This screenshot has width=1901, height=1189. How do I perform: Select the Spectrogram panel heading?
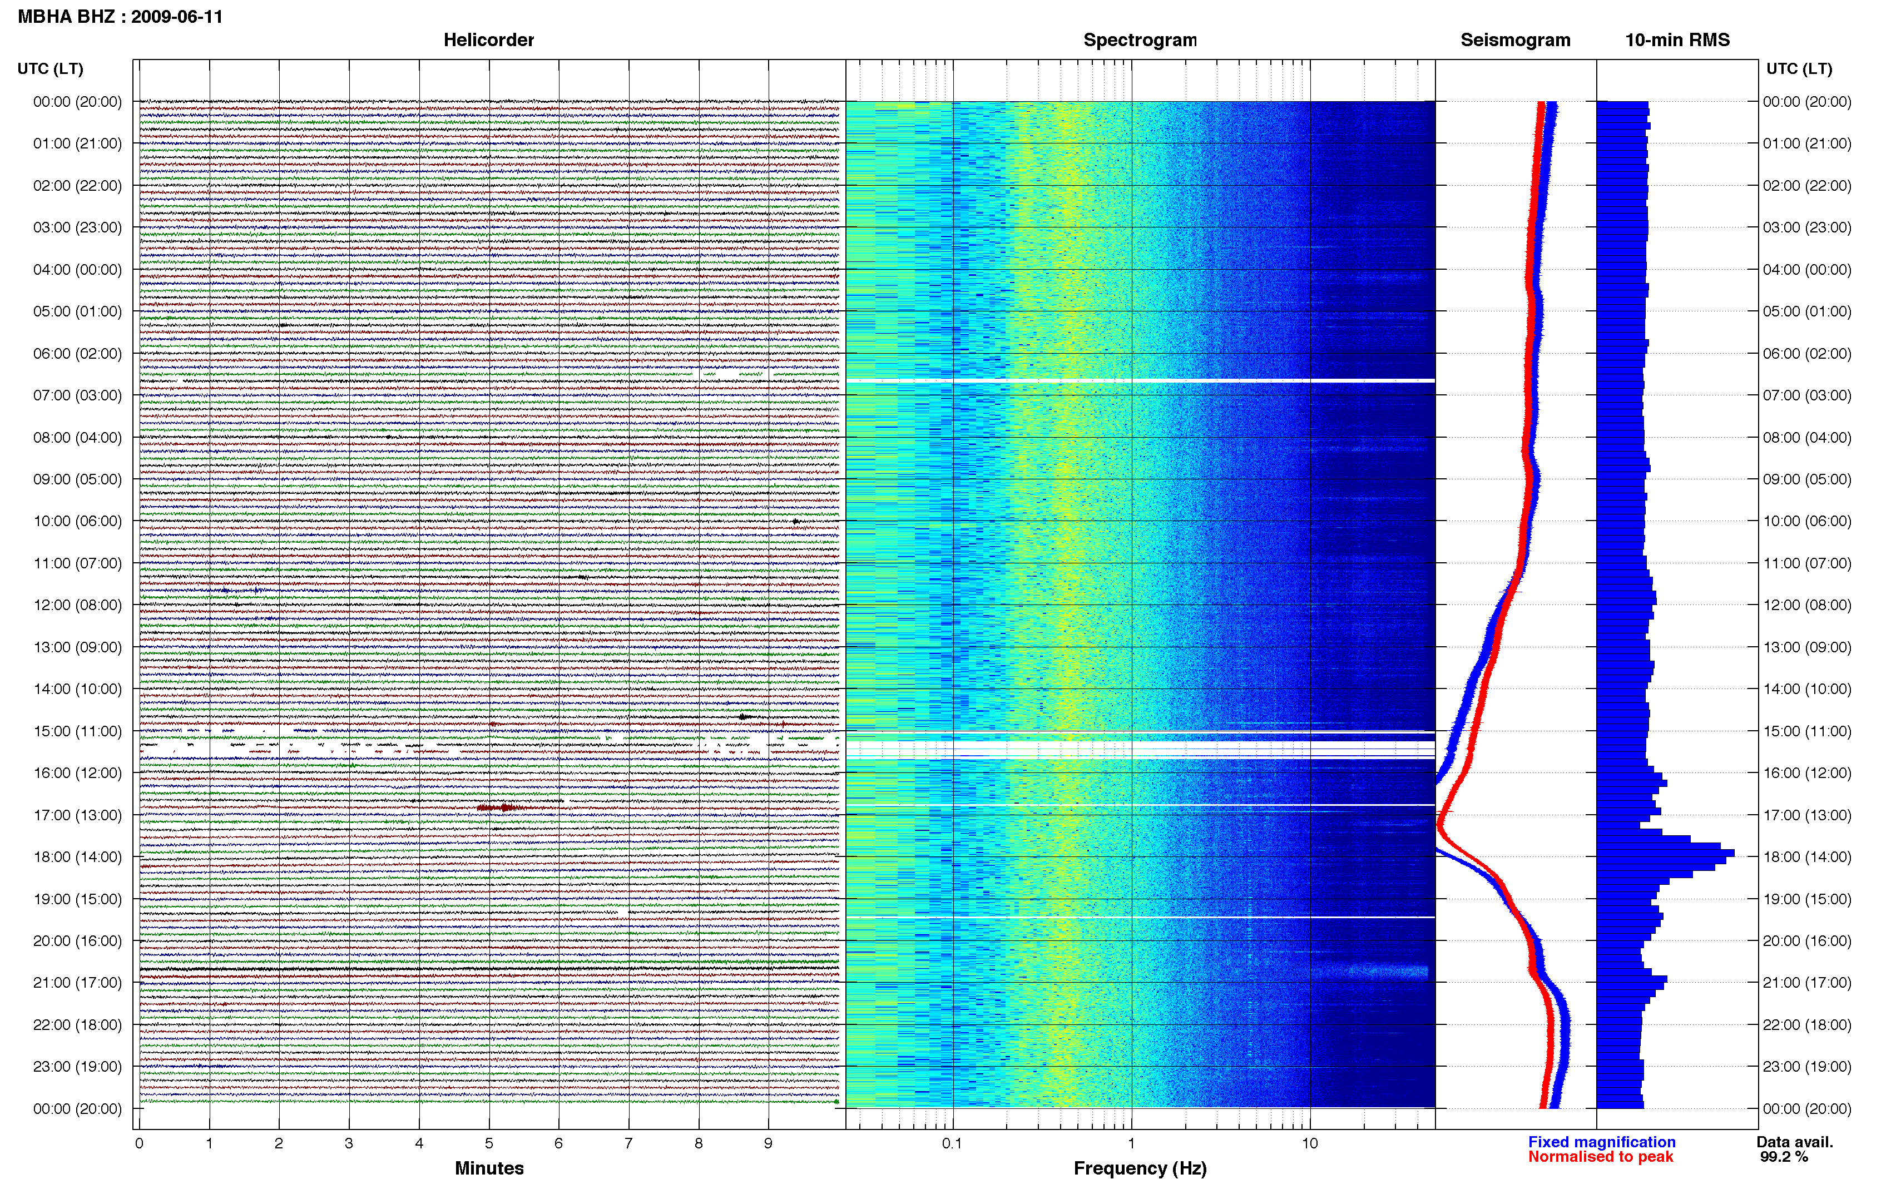click(1140, 40)
